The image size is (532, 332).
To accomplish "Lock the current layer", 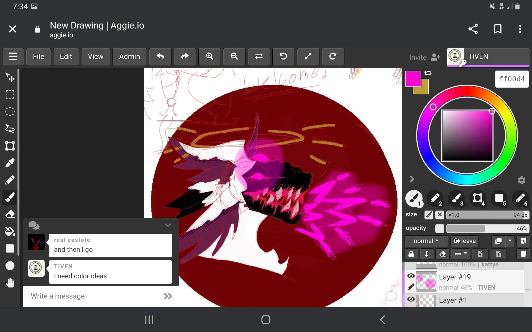I will tap(411, 254).
